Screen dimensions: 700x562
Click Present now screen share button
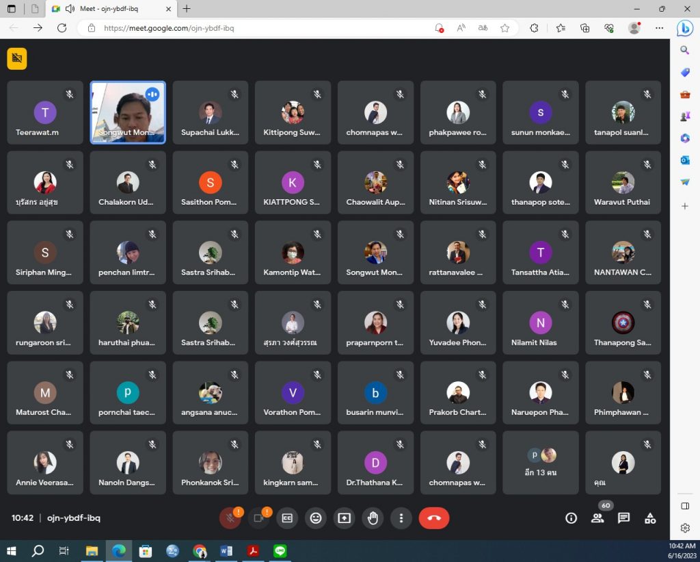click(x=345, y=518)
